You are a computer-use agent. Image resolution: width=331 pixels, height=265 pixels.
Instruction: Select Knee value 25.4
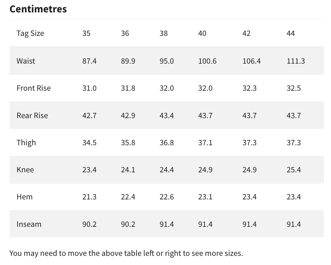coord(294,170)
